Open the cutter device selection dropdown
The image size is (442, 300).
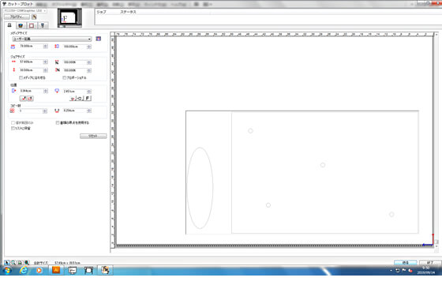tap(25, 11)
